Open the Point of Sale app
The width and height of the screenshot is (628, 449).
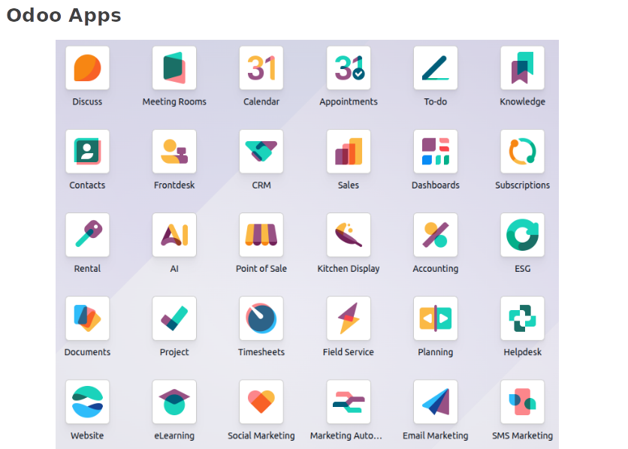(261, 235)
